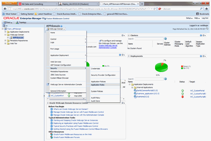Viewport: 211px width, 141px height.
Task: Open the browser home page icon
Action: 207,9
